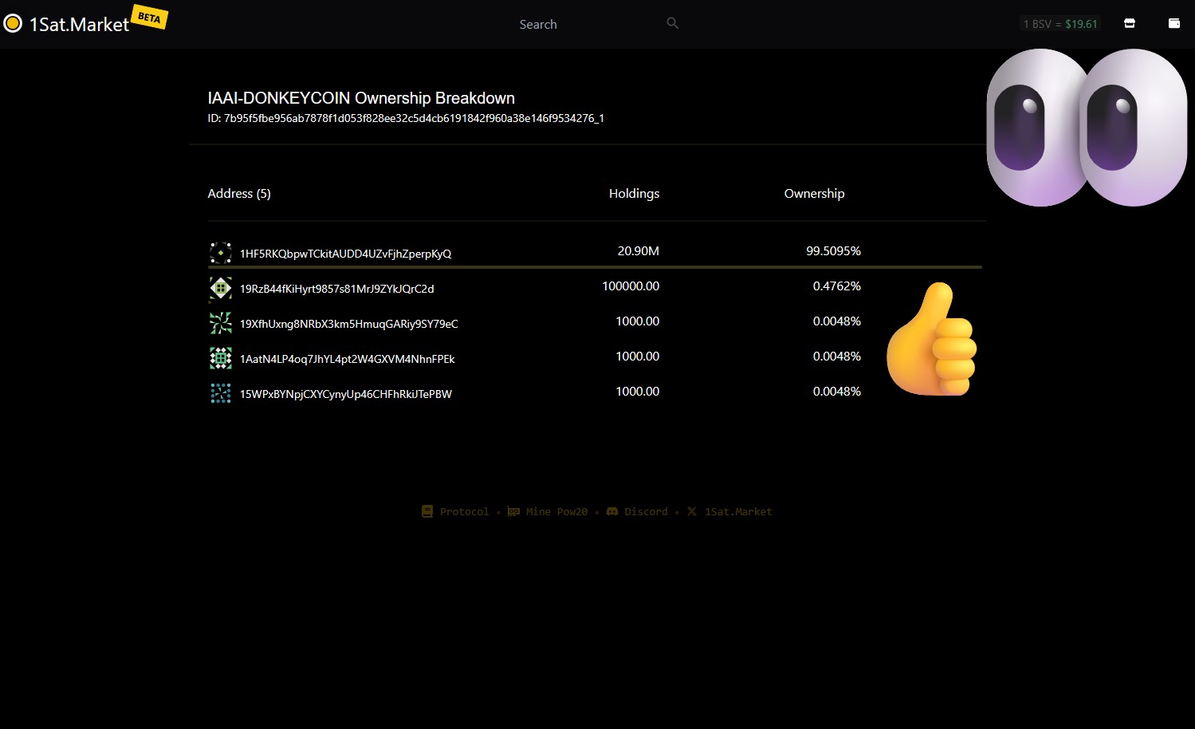Click the BSV price indicator $19.61
This screenshot has width=1195, height=729.
(1060, 24)
